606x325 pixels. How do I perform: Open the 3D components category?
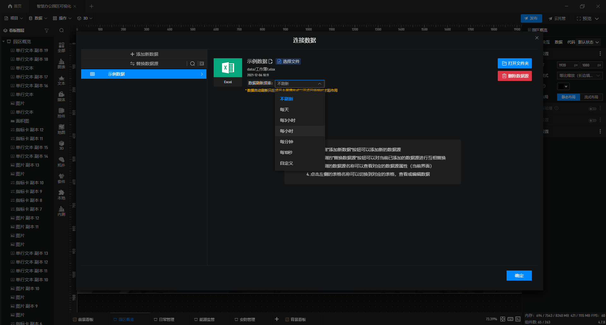click(x=61, y=145)
